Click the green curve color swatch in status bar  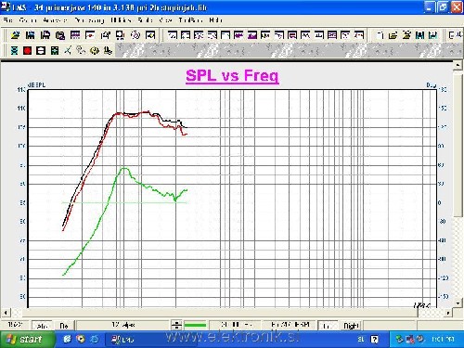tap(195, 325)
